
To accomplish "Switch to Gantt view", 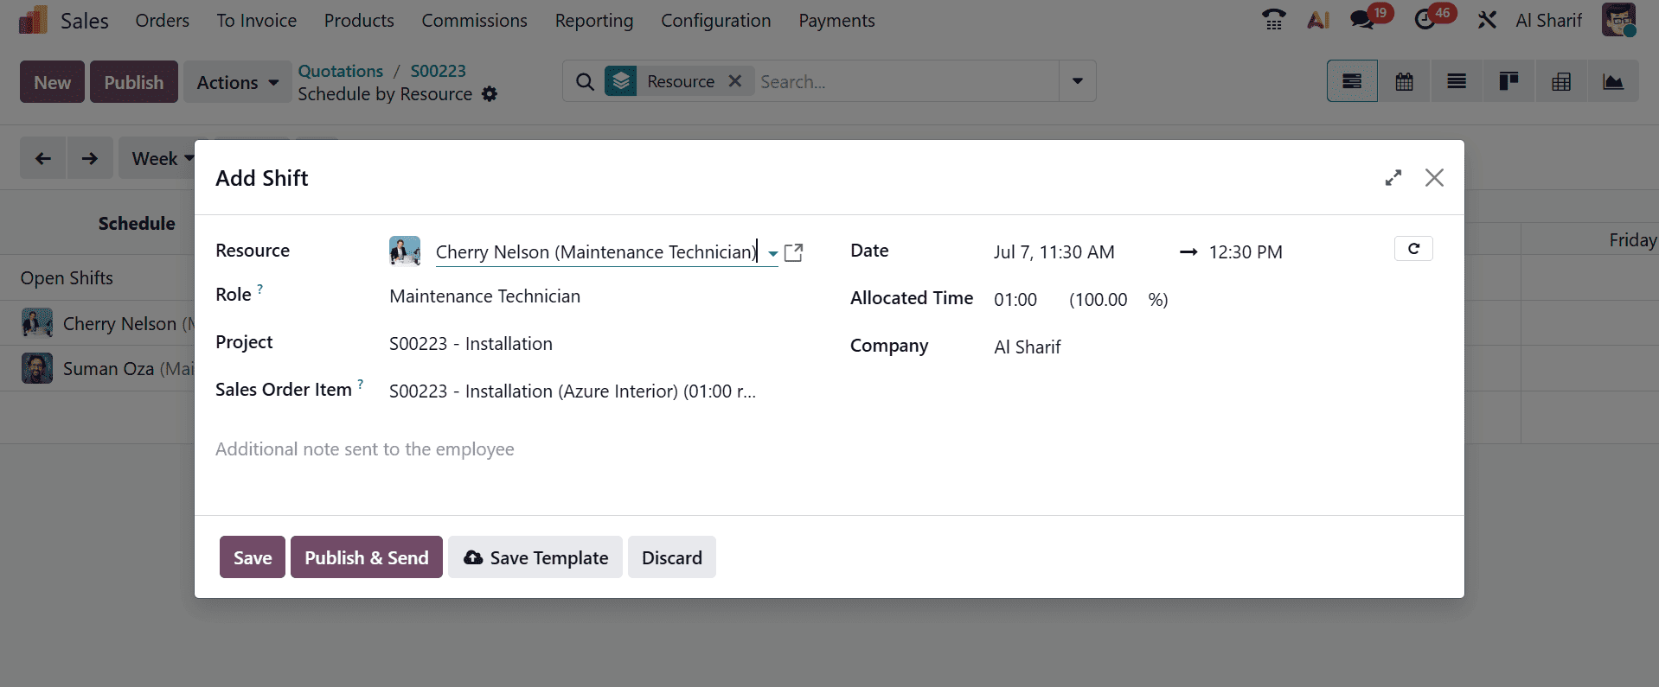I will point(1352,81).
